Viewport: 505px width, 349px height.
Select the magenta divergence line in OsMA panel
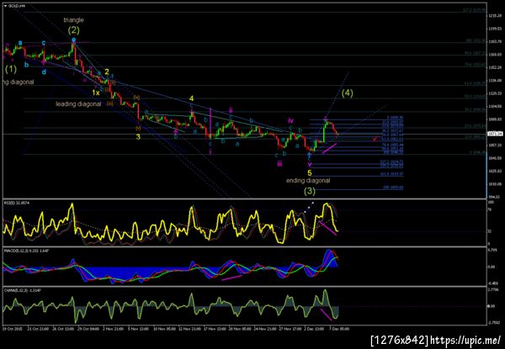[x=327, y=315]
